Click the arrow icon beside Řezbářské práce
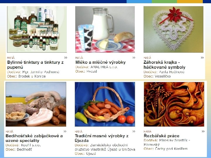Viewport: 211px width, 158px height. [203, 131]
